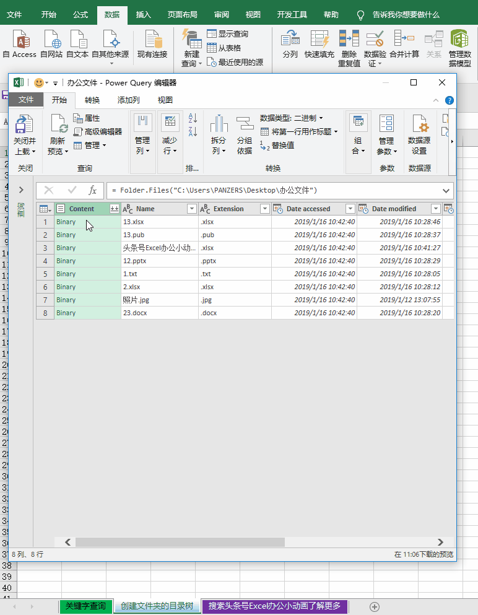Open the Date modified filter dropdown
Image resolution: width=478 pixels, height=615 pixels.
coord(436,209)
